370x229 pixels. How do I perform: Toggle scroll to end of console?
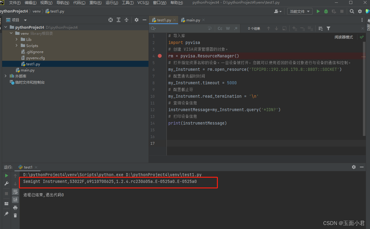coord(15,200)
